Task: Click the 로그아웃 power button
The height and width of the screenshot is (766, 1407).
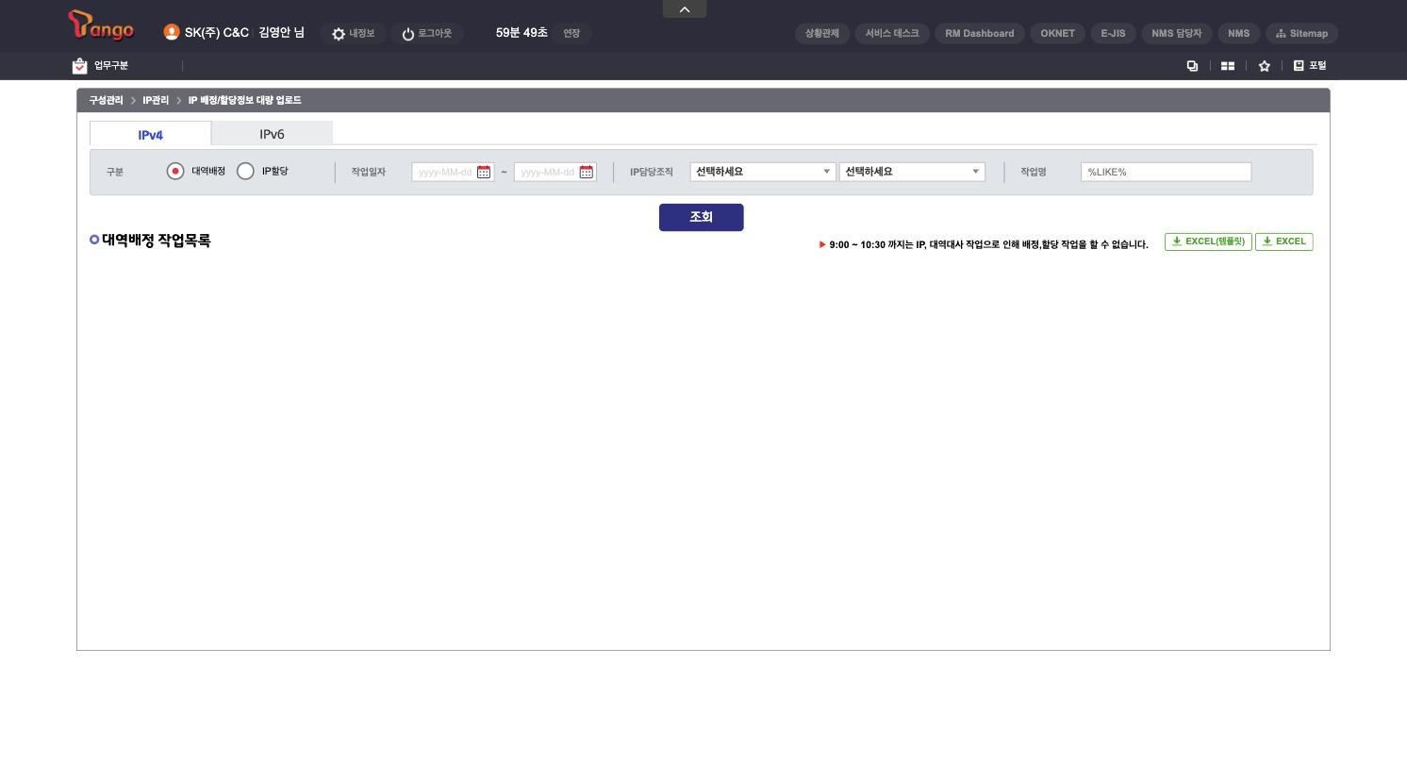Action: (426, 34)
